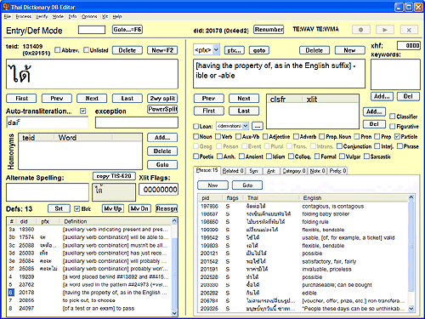The height and width of the screenshot is (319, 425).
Task: Click the New=F2 button
Action: point(162,50)
